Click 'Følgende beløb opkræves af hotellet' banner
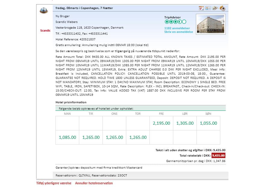Viewport: 270px width, 187px height. pyautogui.click(x=140, y=108)
